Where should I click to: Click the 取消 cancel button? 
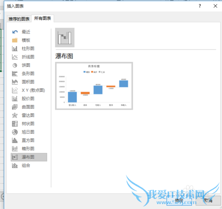(x=208, y=201)
